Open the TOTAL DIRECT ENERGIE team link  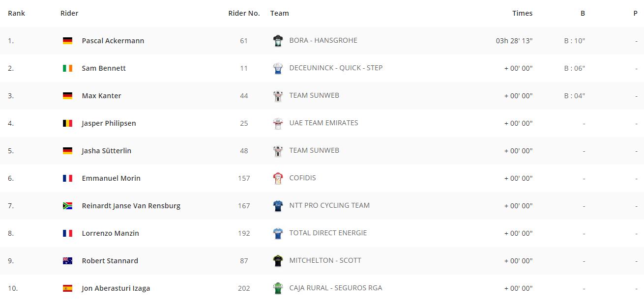coord(328,233)
